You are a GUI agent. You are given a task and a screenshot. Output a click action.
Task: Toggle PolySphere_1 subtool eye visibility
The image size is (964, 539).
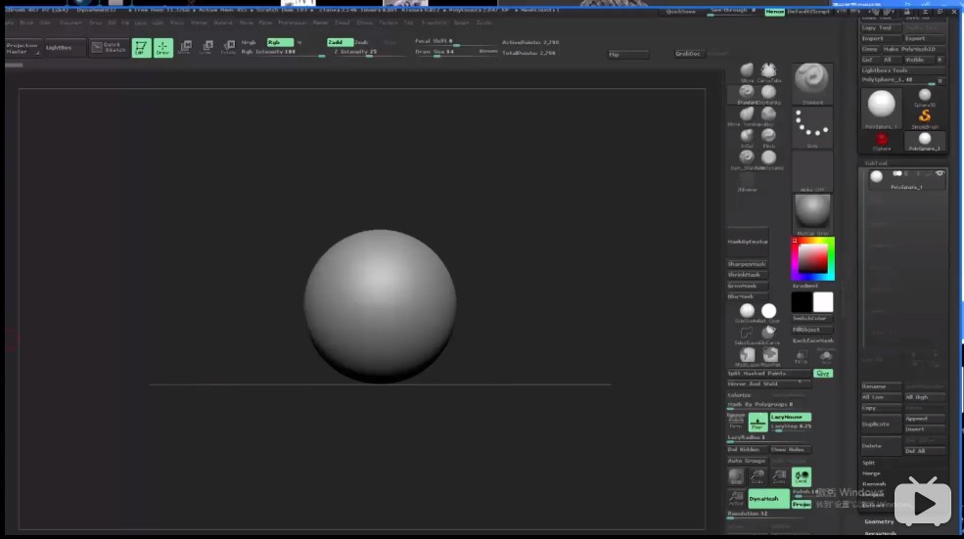point(940,174)
